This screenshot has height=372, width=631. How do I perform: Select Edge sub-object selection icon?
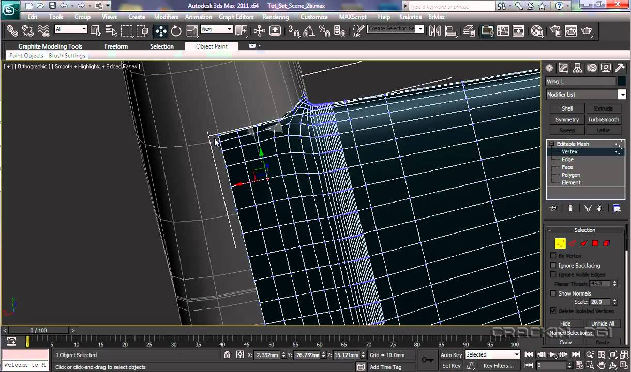point(573,243)
